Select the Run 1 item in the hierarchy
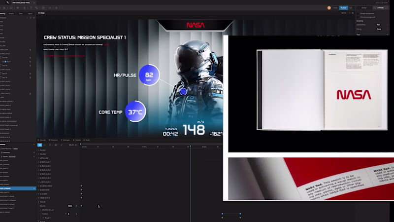Image resolution: width=394 pixels, height=222 pixels. pyautogui.click(x=7, y=61)
